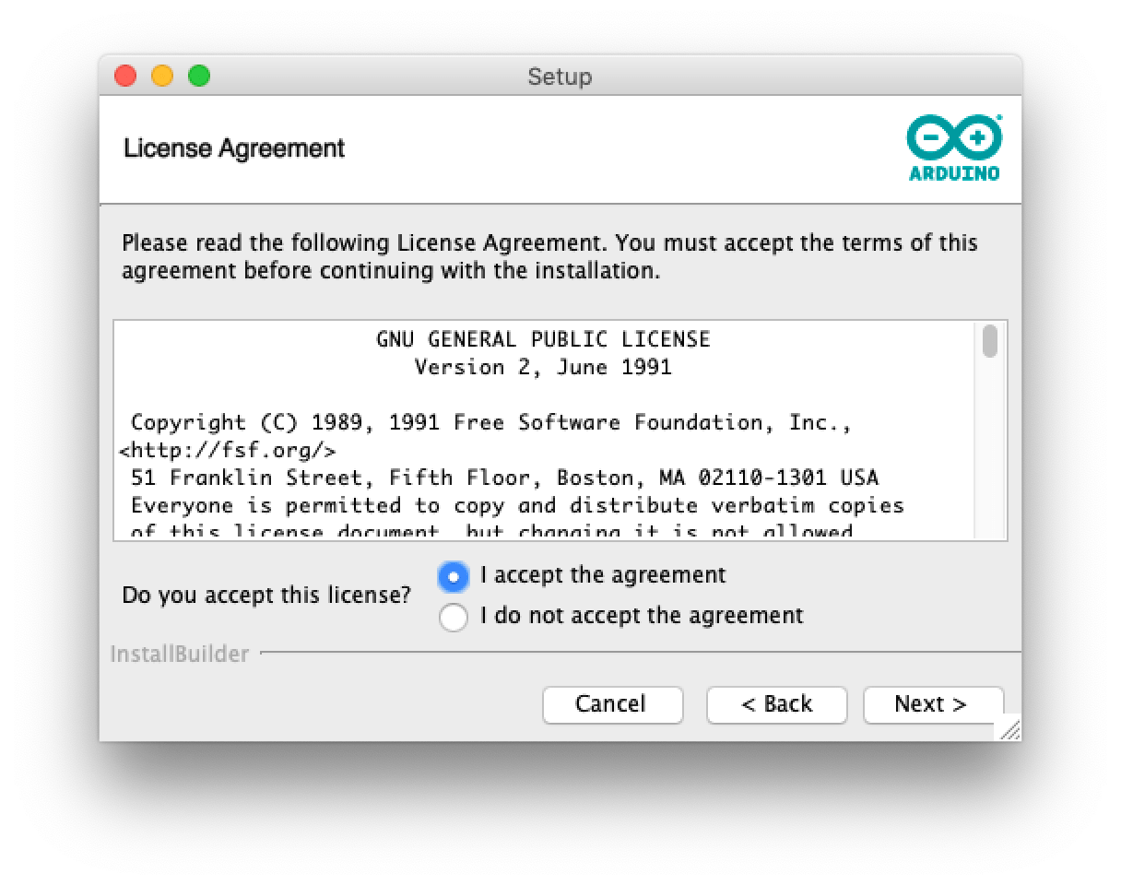The height and width of the screenshot is (885, 1121).
Task: Click the green zoom window button
Action: click(199, 76)
